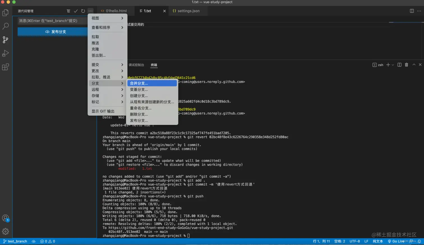
Task: Expand the 标记 submenu
Action: click(107, 102)
